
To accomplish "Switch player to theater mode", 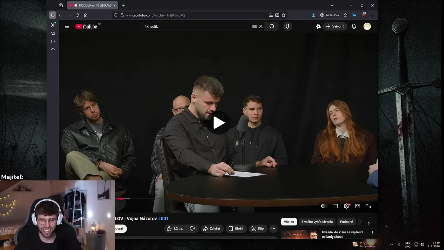I will 357,206.
